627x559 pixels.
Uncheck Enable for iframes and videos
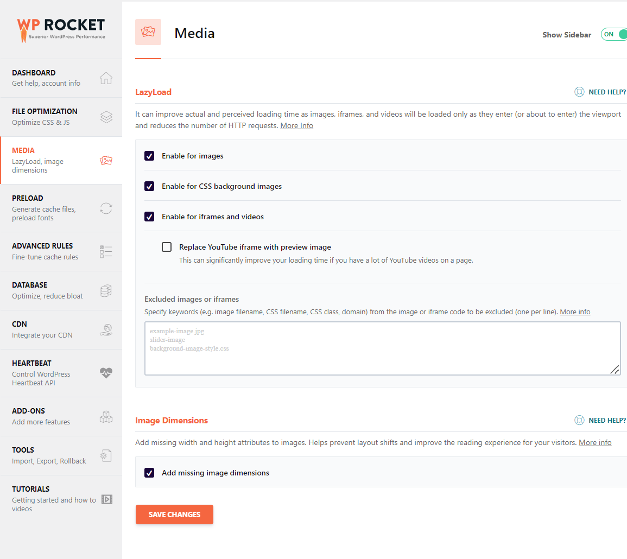tap(149, 217)
